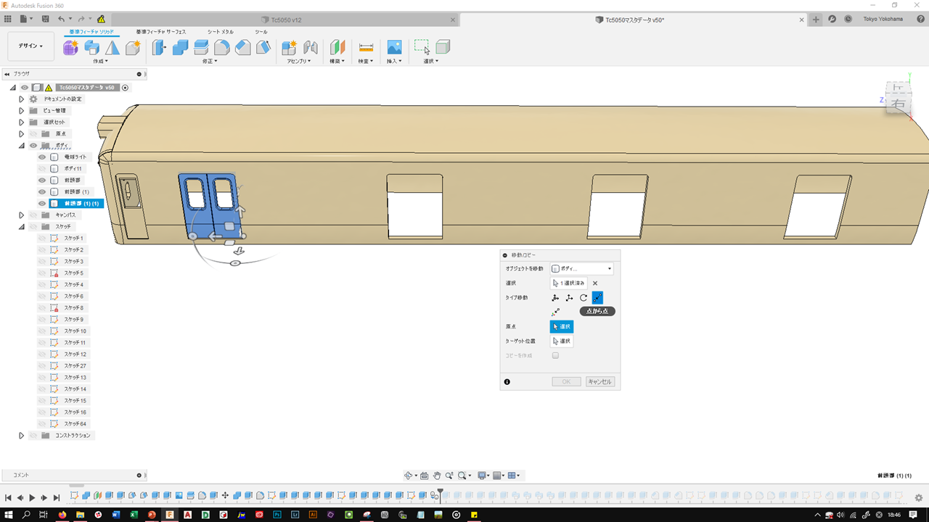Switch to ツール tab
This screenshot has width=929, height=522.
coord(261,32)
